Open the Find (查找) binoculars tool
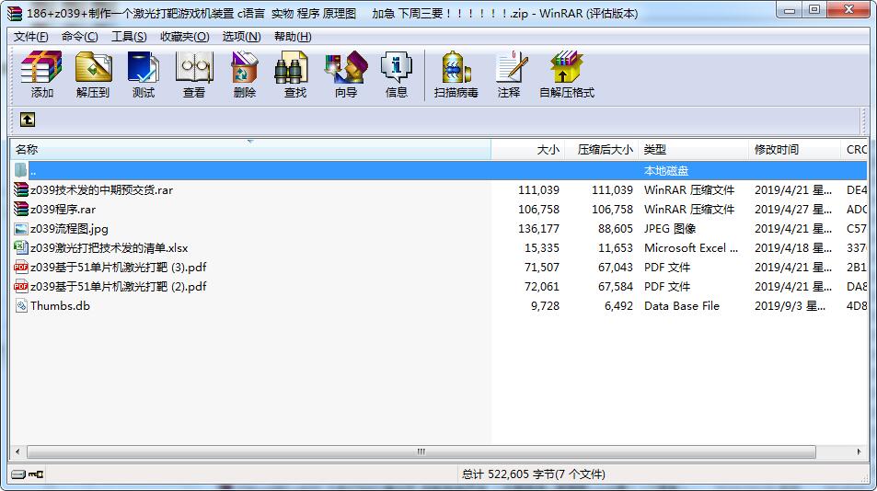The width and height of the screenshot is (877, 491). point(294,74)
